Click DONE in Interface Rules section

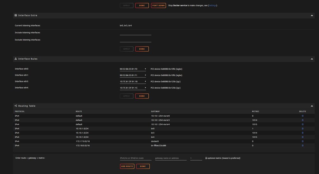(142, 96)
